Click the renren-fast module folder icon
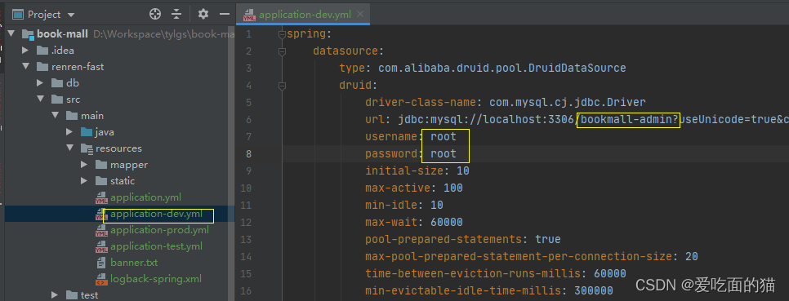Image resolution: width=789 pixels, height=301 pixels. (x=42, y=67)
